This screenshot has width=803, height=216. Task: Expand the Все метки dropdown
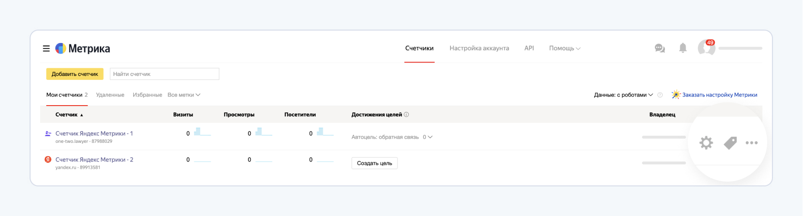184,95
